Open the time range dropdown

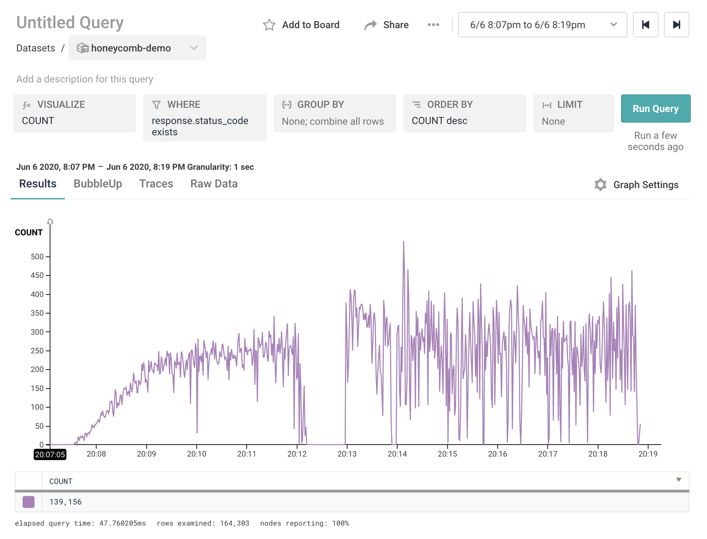tap(542, 25)
